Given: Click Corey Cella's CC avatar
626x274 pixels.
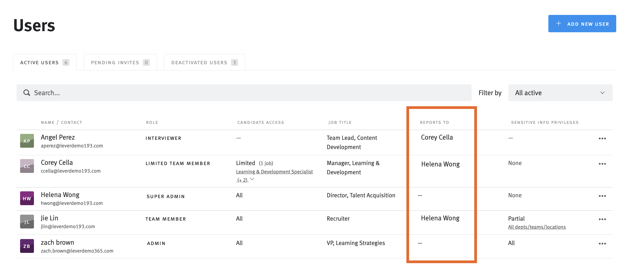Looking at the screenshot, I should tap(27, 166).
